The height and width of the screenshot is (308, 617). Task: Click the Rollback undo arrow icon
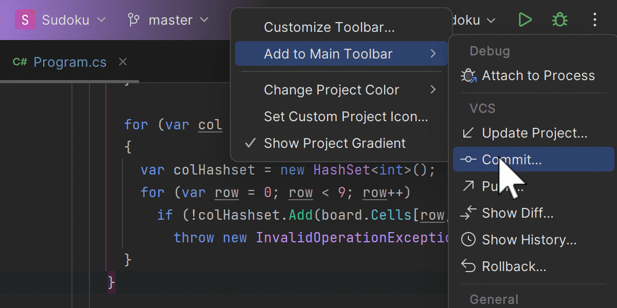point(468,266)
